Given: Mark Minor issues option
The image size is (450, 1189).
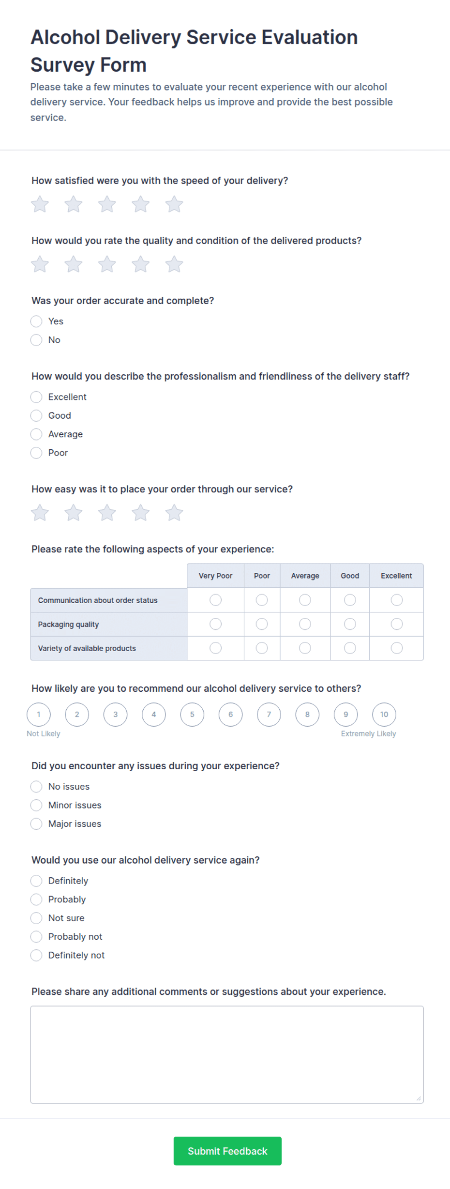Looking at the screenshot, I should pos(36,805).
